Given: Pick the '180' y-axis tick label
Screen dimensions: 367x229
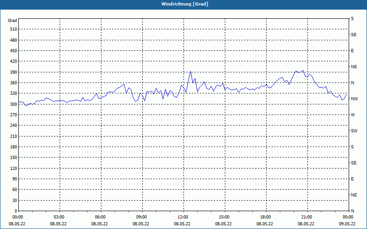Looking at the screenshot, I should coord(14,147).
